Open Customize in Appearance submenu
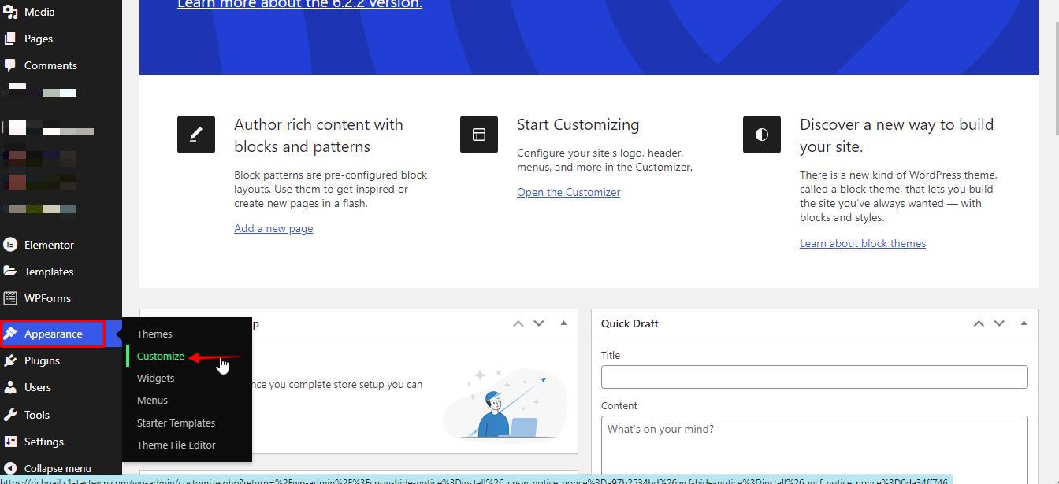Screen dimensions: 1059x484 click(161, 356)
